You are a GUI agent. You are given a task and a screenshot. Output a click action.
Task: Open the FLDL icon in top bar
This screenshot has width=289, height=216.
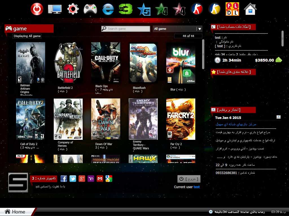click(x=232, y=9)
